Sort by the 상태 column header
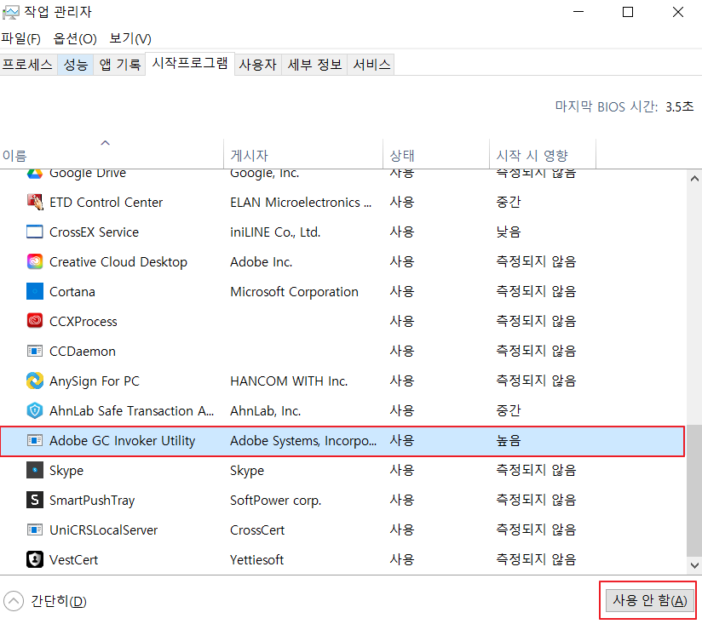This screenshot has height=624, width=702. coord(436,154)
